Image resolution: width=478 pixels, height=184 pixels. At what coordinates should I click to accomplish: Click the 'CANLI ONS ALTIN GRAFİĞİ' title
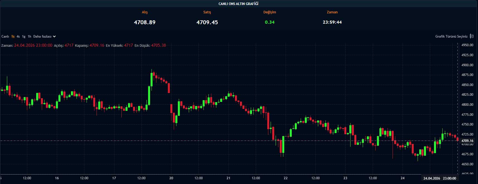pyautogui.click(x=238, y=4)
